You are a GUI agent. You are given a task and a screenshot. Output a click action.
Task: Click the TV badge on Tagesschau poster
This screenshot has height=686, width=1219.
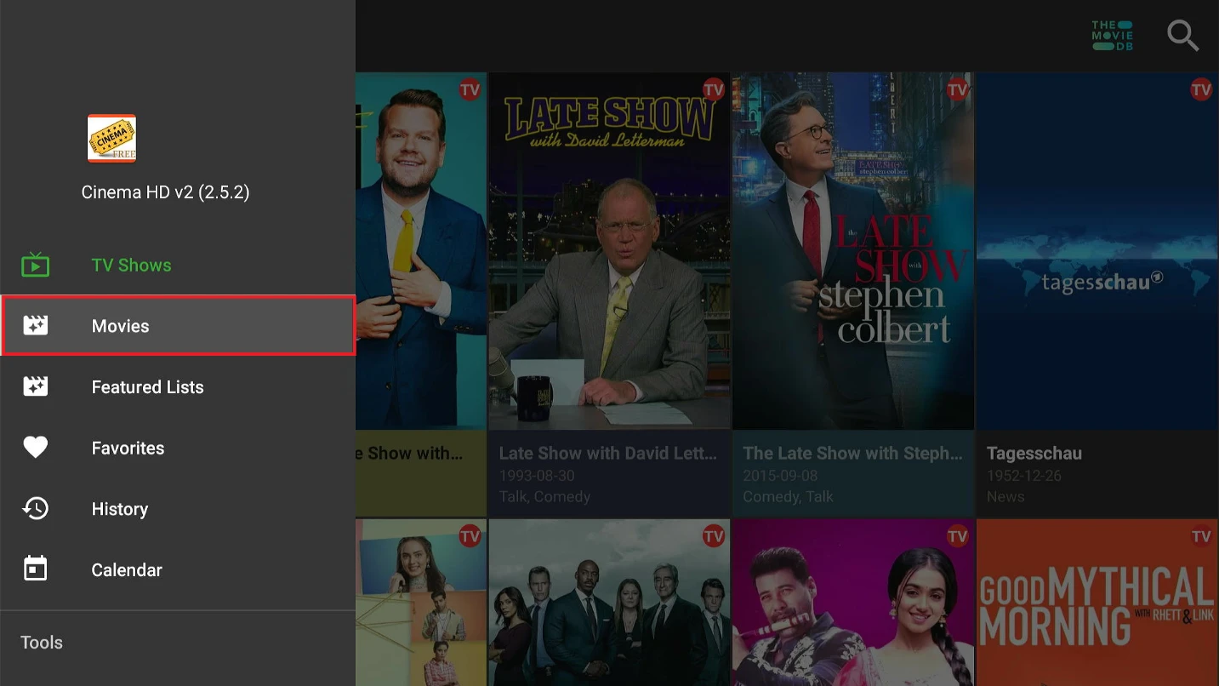pos(1201,89)
